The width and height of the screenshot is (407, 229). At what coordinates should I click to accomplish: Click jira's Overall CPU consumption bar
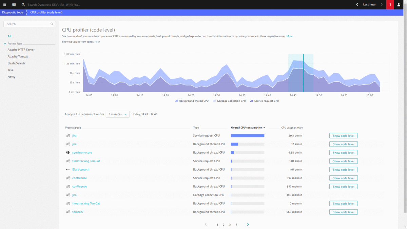coord(247,135)
